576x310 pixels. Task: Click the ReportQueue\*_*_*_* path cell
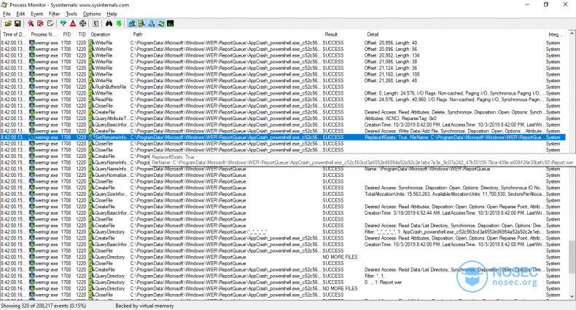198,231
